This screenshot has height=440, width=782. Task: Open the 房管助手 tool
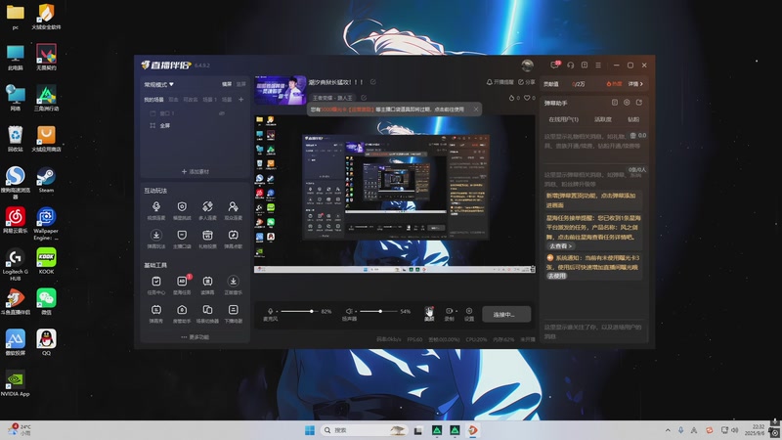[182, 313]
